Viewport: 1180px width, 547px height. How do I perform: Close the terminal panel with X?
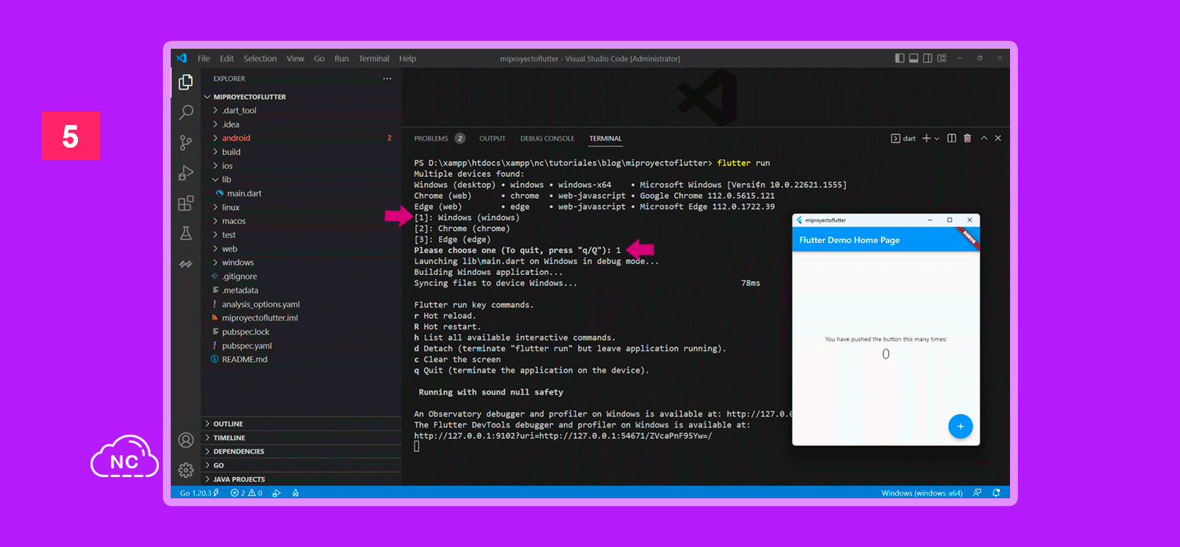pos(998,138)
